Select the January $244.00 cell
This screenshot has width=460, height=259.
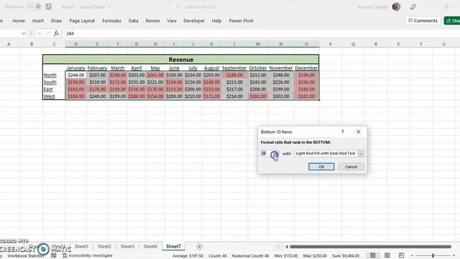pos(76,75)
